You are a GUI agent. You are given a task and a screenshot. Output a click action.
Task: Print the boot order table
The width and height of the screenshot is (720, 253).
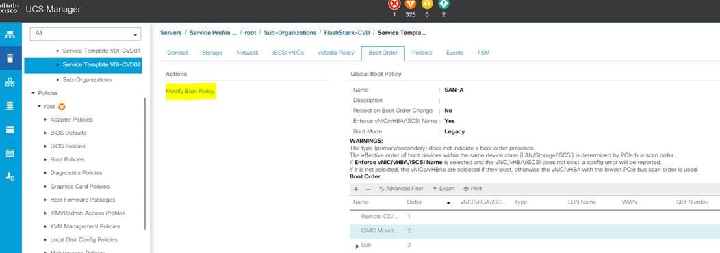click(473, 189)
